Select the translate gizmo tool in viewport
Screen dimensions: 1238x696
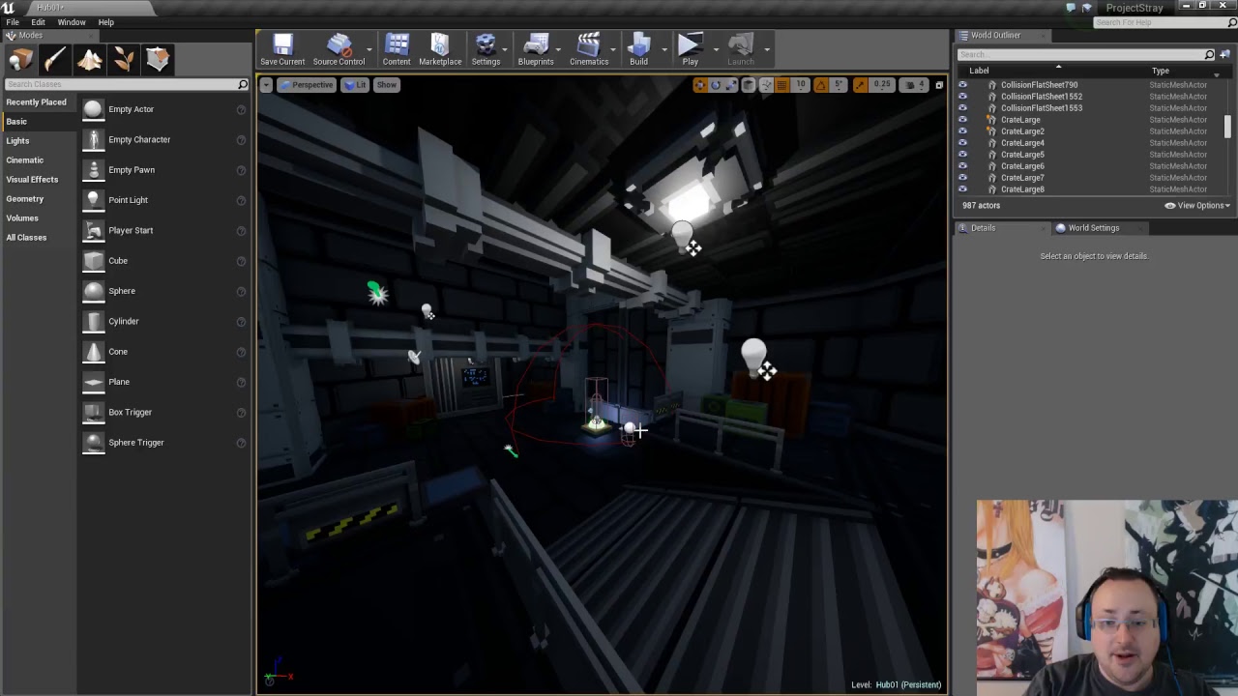pyautogui.click(x=700, y=85)
